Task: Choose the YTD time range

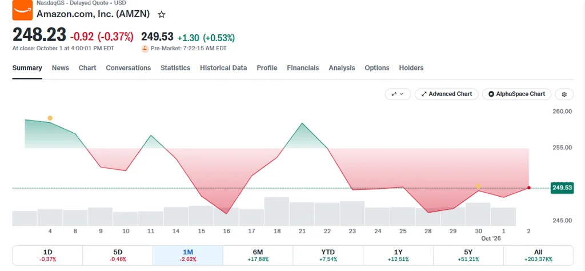Action: (x=328, y=256)
